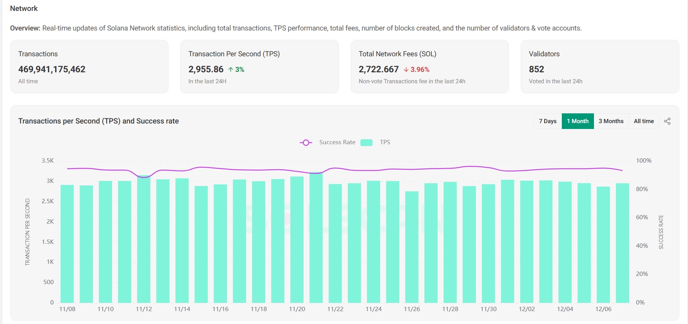Select the 1 Month range tab
The height and width of the screenshot is (324, 688).
(578, 121)
